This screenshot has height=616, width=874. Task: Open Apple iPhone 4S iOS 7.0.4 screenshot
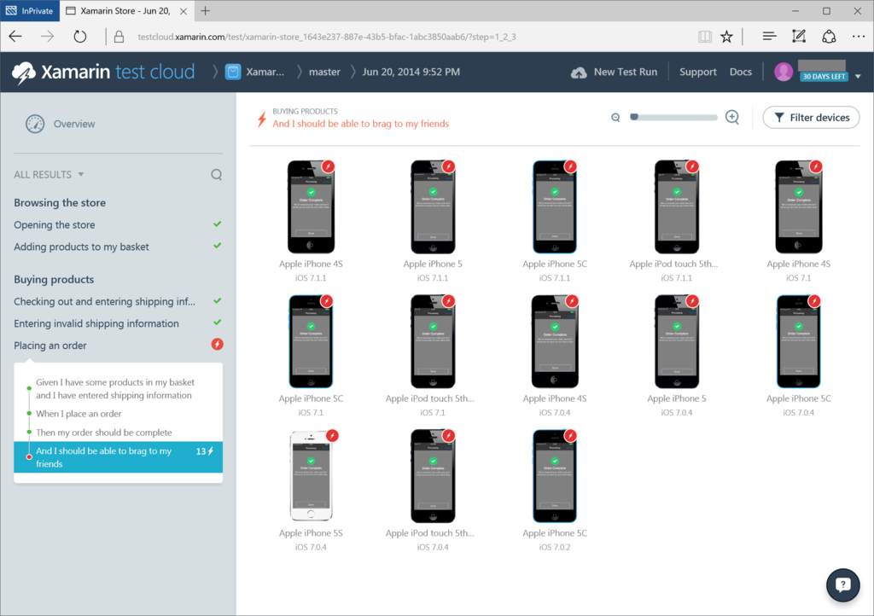point(555,341)
